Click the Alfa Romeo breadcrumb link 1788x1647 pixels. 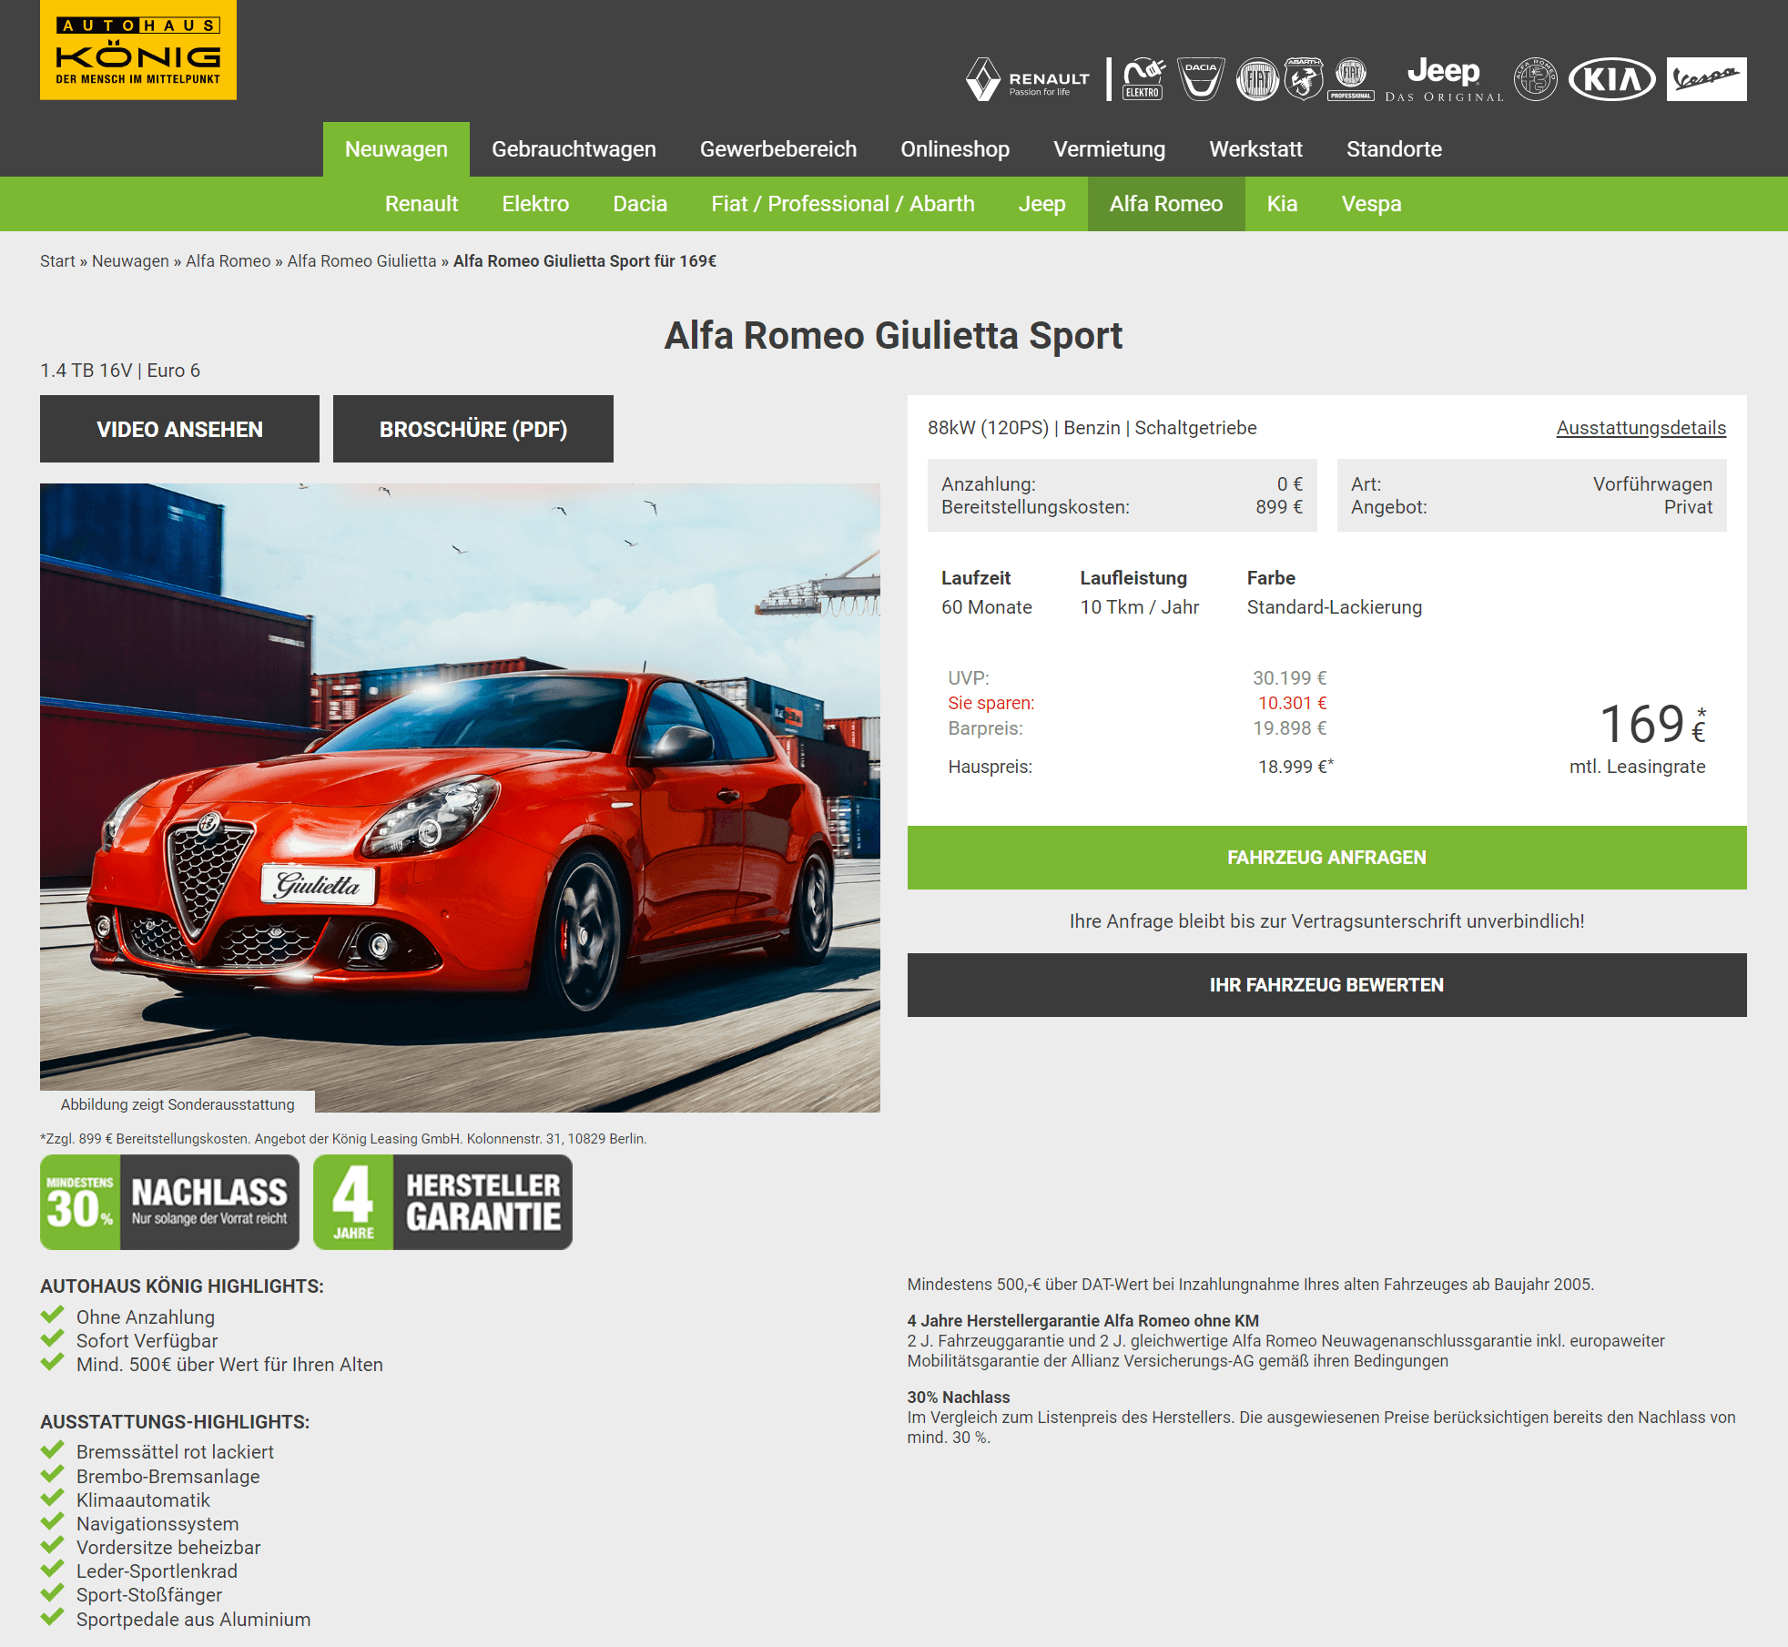coord(228,261)
